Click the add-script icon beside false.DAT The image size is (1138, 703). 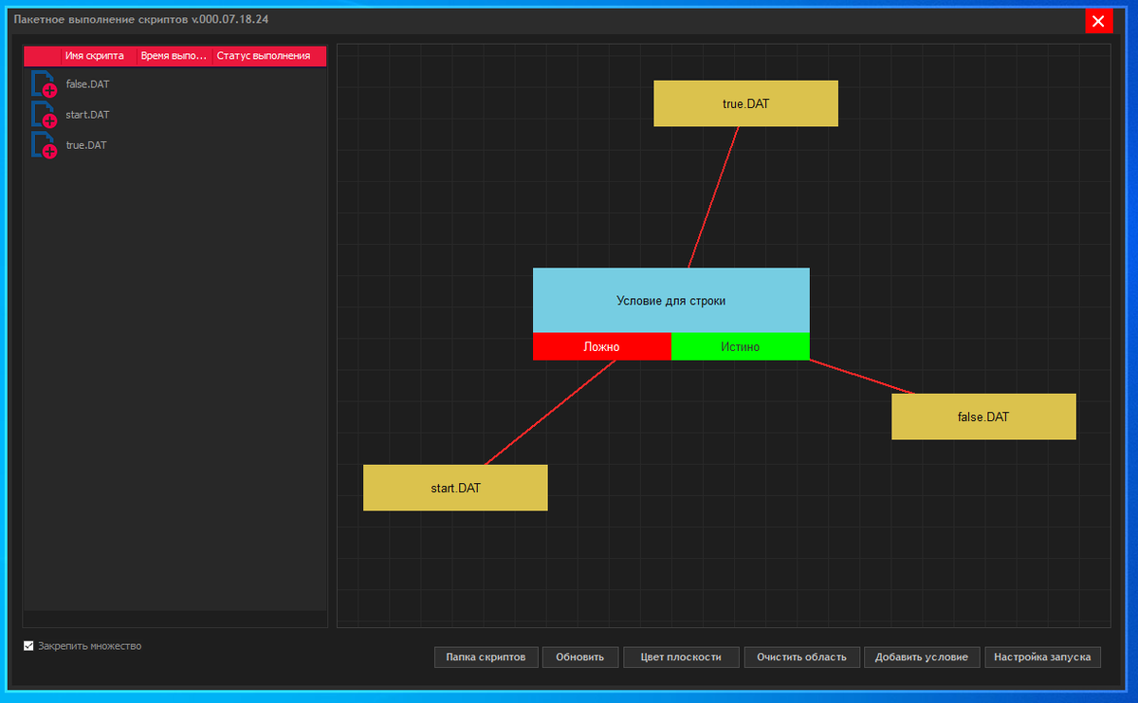pos(44,84)
